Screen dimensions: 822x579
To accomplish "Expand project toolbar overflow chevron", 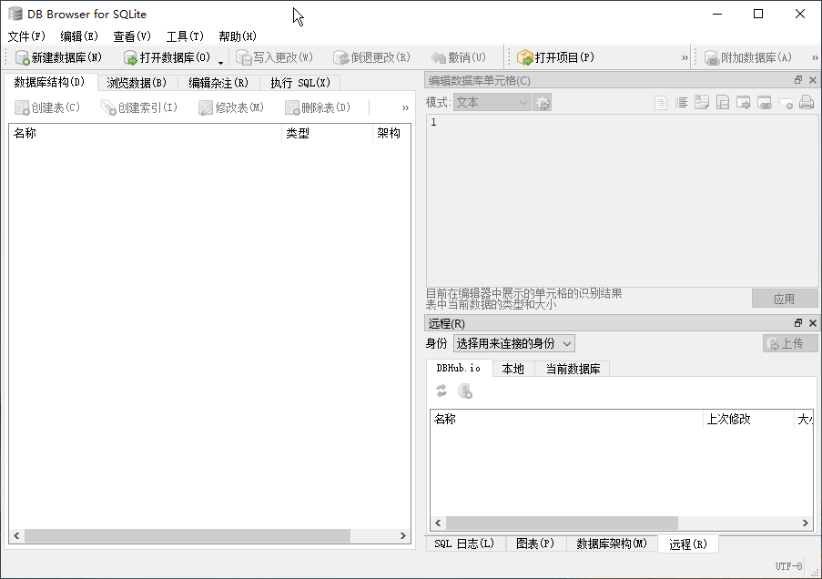I will click(685, 57).
